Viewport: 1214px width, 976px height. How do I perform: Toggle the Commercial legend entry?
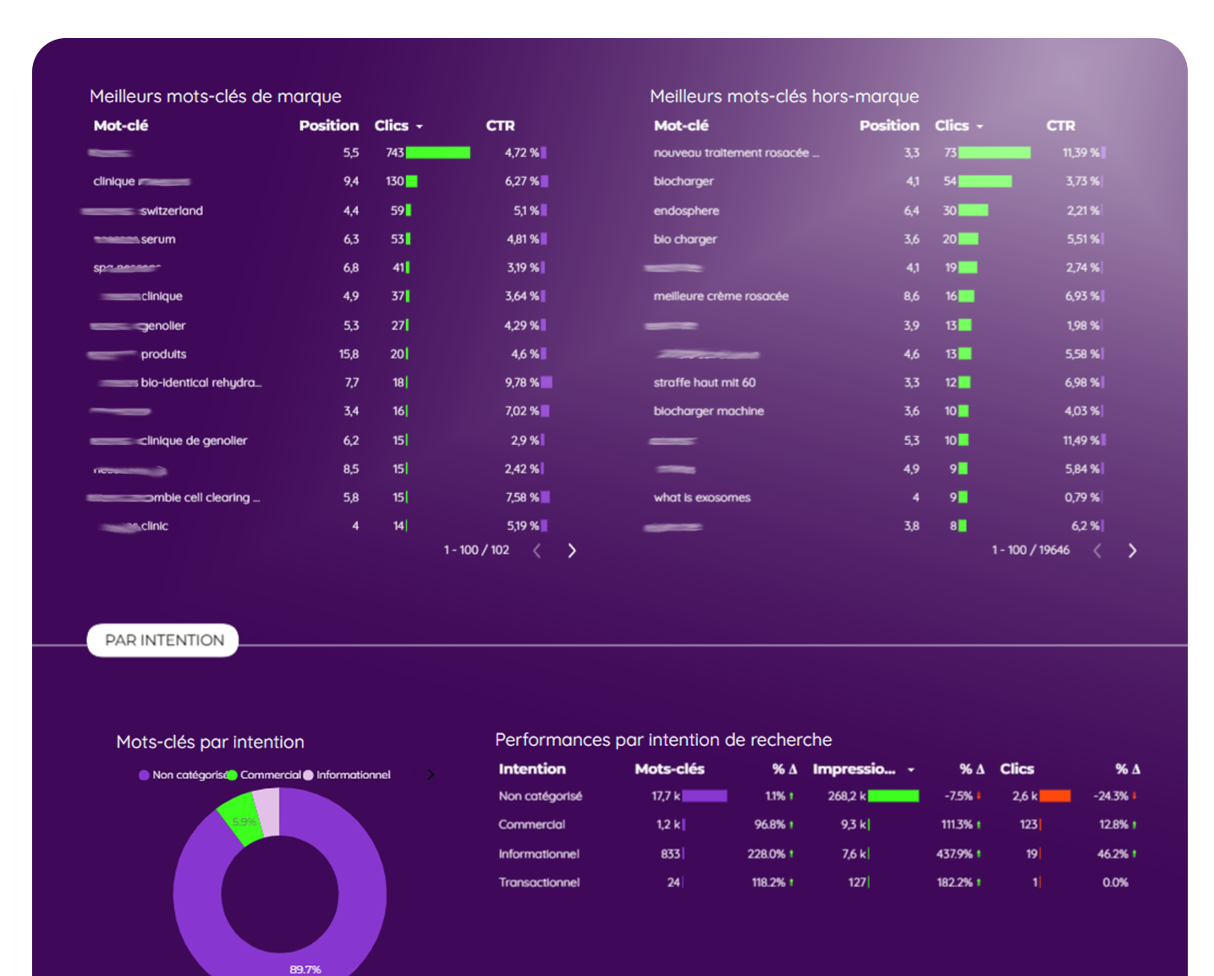pos(267,775)
